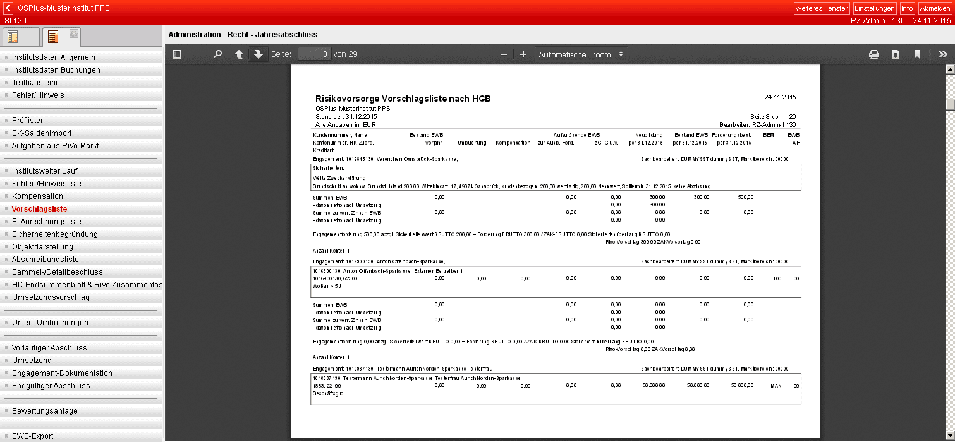Click scrollbar up arrow in PDF viewer

pos(950,70)
